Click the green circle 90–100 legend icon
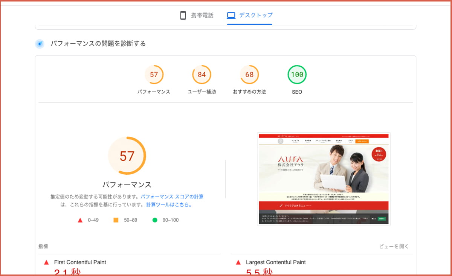This screenshot has height=276, width=452. (x=154, y=220)
